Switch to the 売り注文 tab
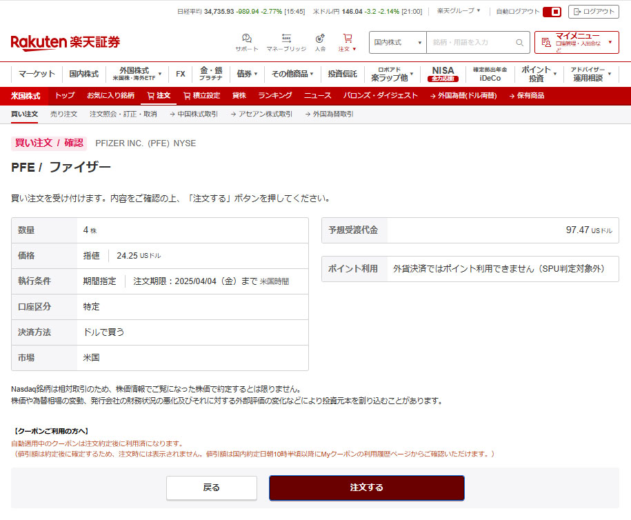Viewport: 631px width, 520px height. [64, 114]
